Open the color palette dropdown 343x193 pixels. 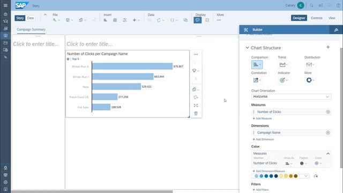click(280, 176)
